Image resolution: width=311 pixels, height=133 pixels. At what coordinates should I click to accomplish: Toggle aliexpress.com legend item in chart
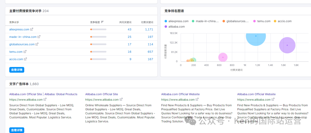[176, 21]
